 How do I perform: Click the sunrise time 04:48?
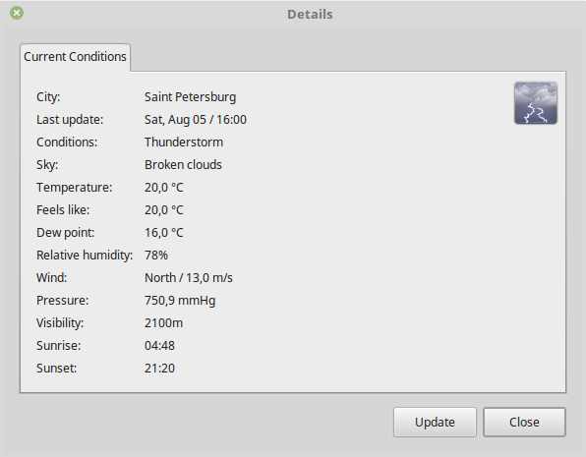tap(159, 346)
